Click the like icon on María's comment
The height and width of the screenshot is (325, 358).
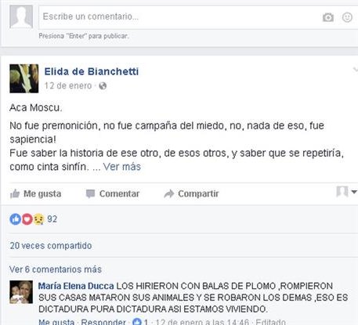coord(137,322)
